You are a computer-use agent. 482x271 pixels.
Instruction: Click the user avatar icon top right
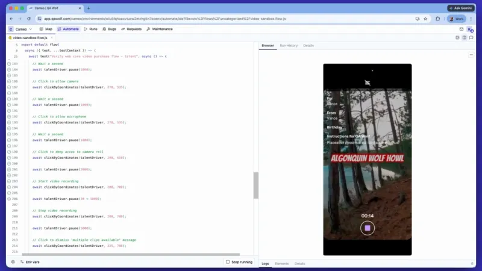click(470, 30)
